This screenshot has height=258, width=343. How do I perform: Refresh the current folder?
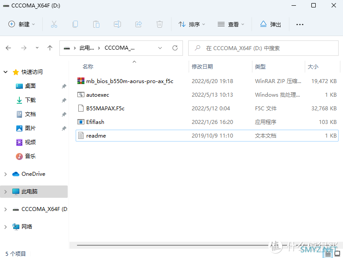tap(175, 48)
